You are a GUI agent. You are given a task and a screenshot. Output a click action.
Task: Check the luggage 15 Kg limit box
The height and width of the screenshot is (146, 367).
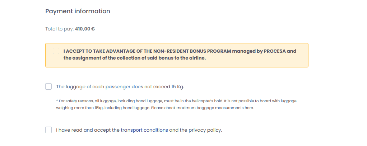(x=48, y=86)
